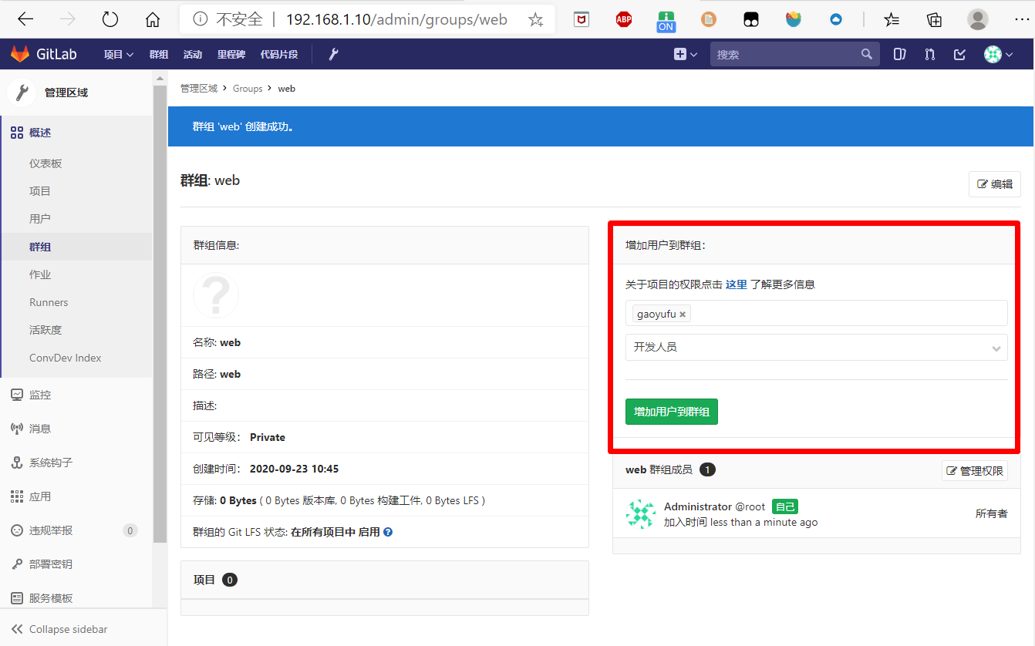Open 仪表板 in the sidebar

[46, 163]
